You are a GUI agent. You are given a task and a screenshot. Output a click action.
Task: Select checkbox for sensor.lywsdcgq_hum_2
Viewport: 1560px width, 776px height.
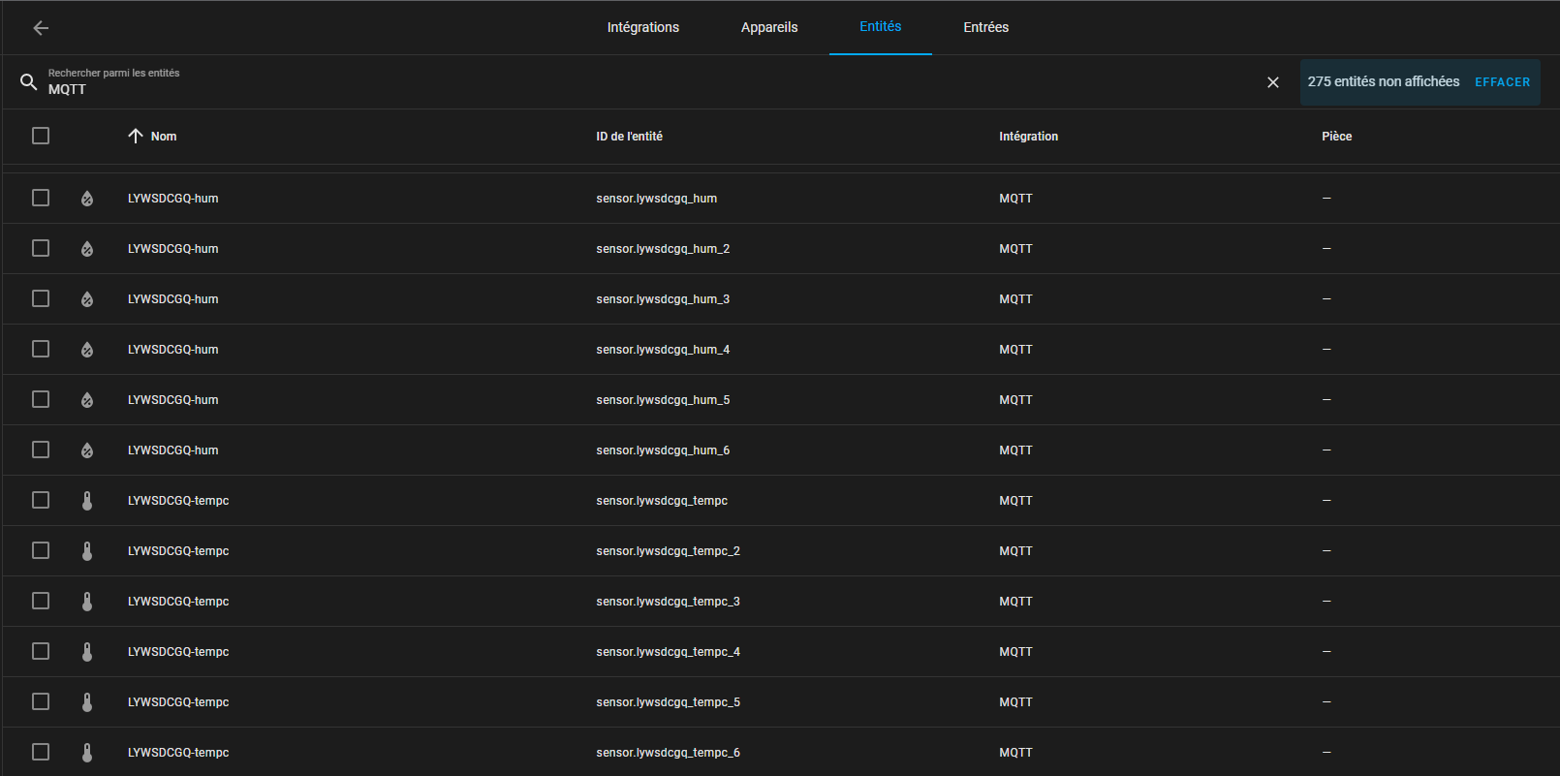coord(41,249)
